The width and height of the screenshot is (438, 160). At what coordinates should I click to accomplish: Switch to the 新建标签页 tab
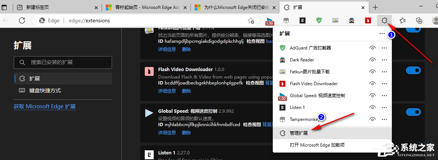(57, 7)
